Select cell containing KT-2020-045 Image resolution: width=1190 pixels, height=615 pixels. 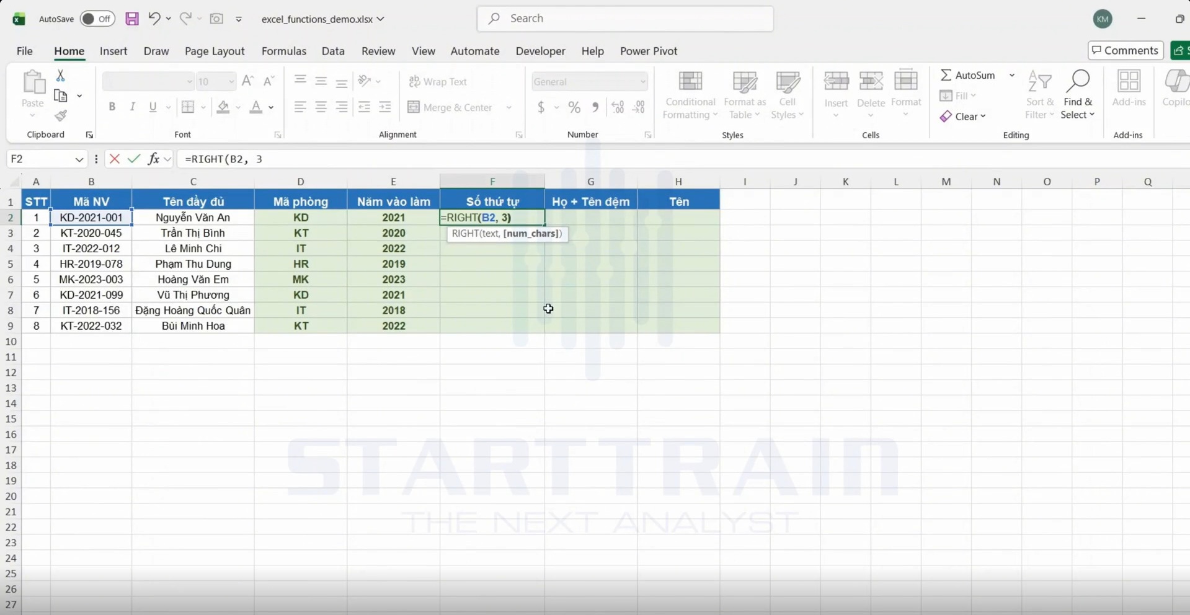(x=91, y=233)
